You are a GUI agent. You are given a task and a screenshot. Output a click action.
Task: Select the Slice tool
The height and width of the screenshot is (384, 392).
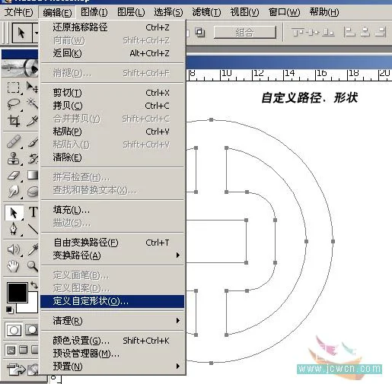tap(32, 121)
